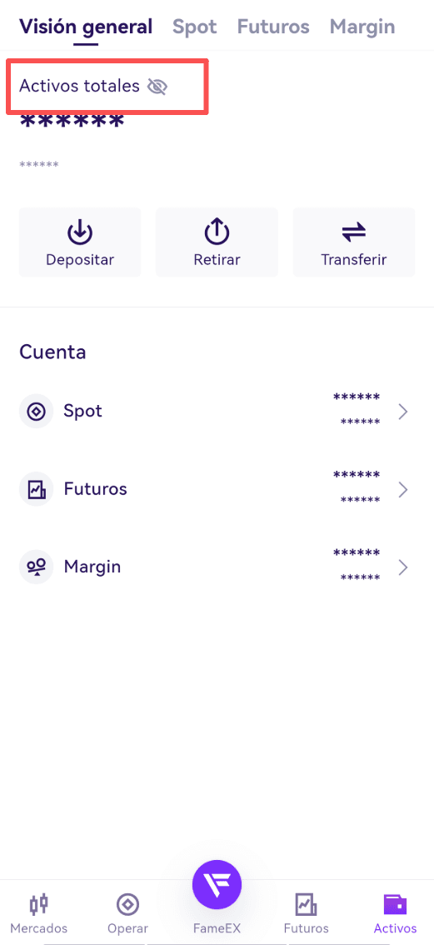Select the Visión general tab
434x945 pixels.
click(x=86, y=27)
